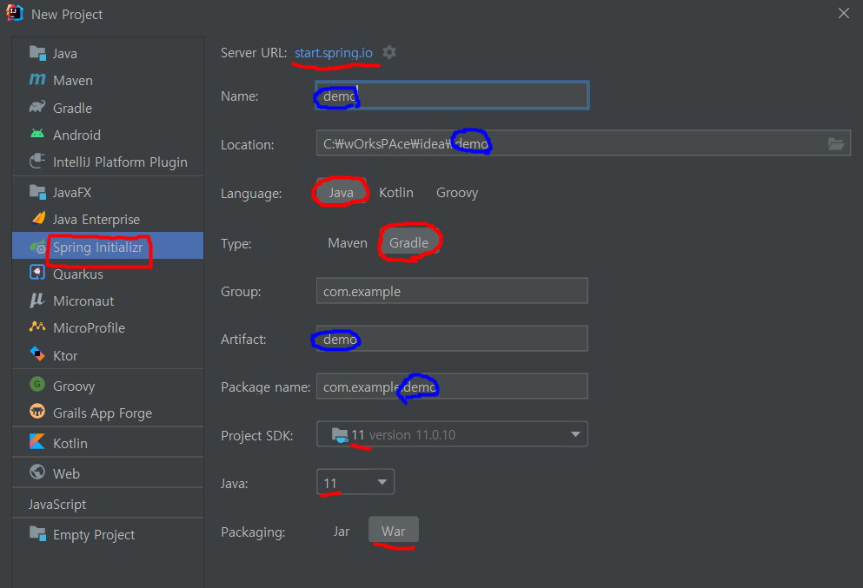Click the Java project type icon
This screenshot has height=588, width=863.
click(37, 53)
